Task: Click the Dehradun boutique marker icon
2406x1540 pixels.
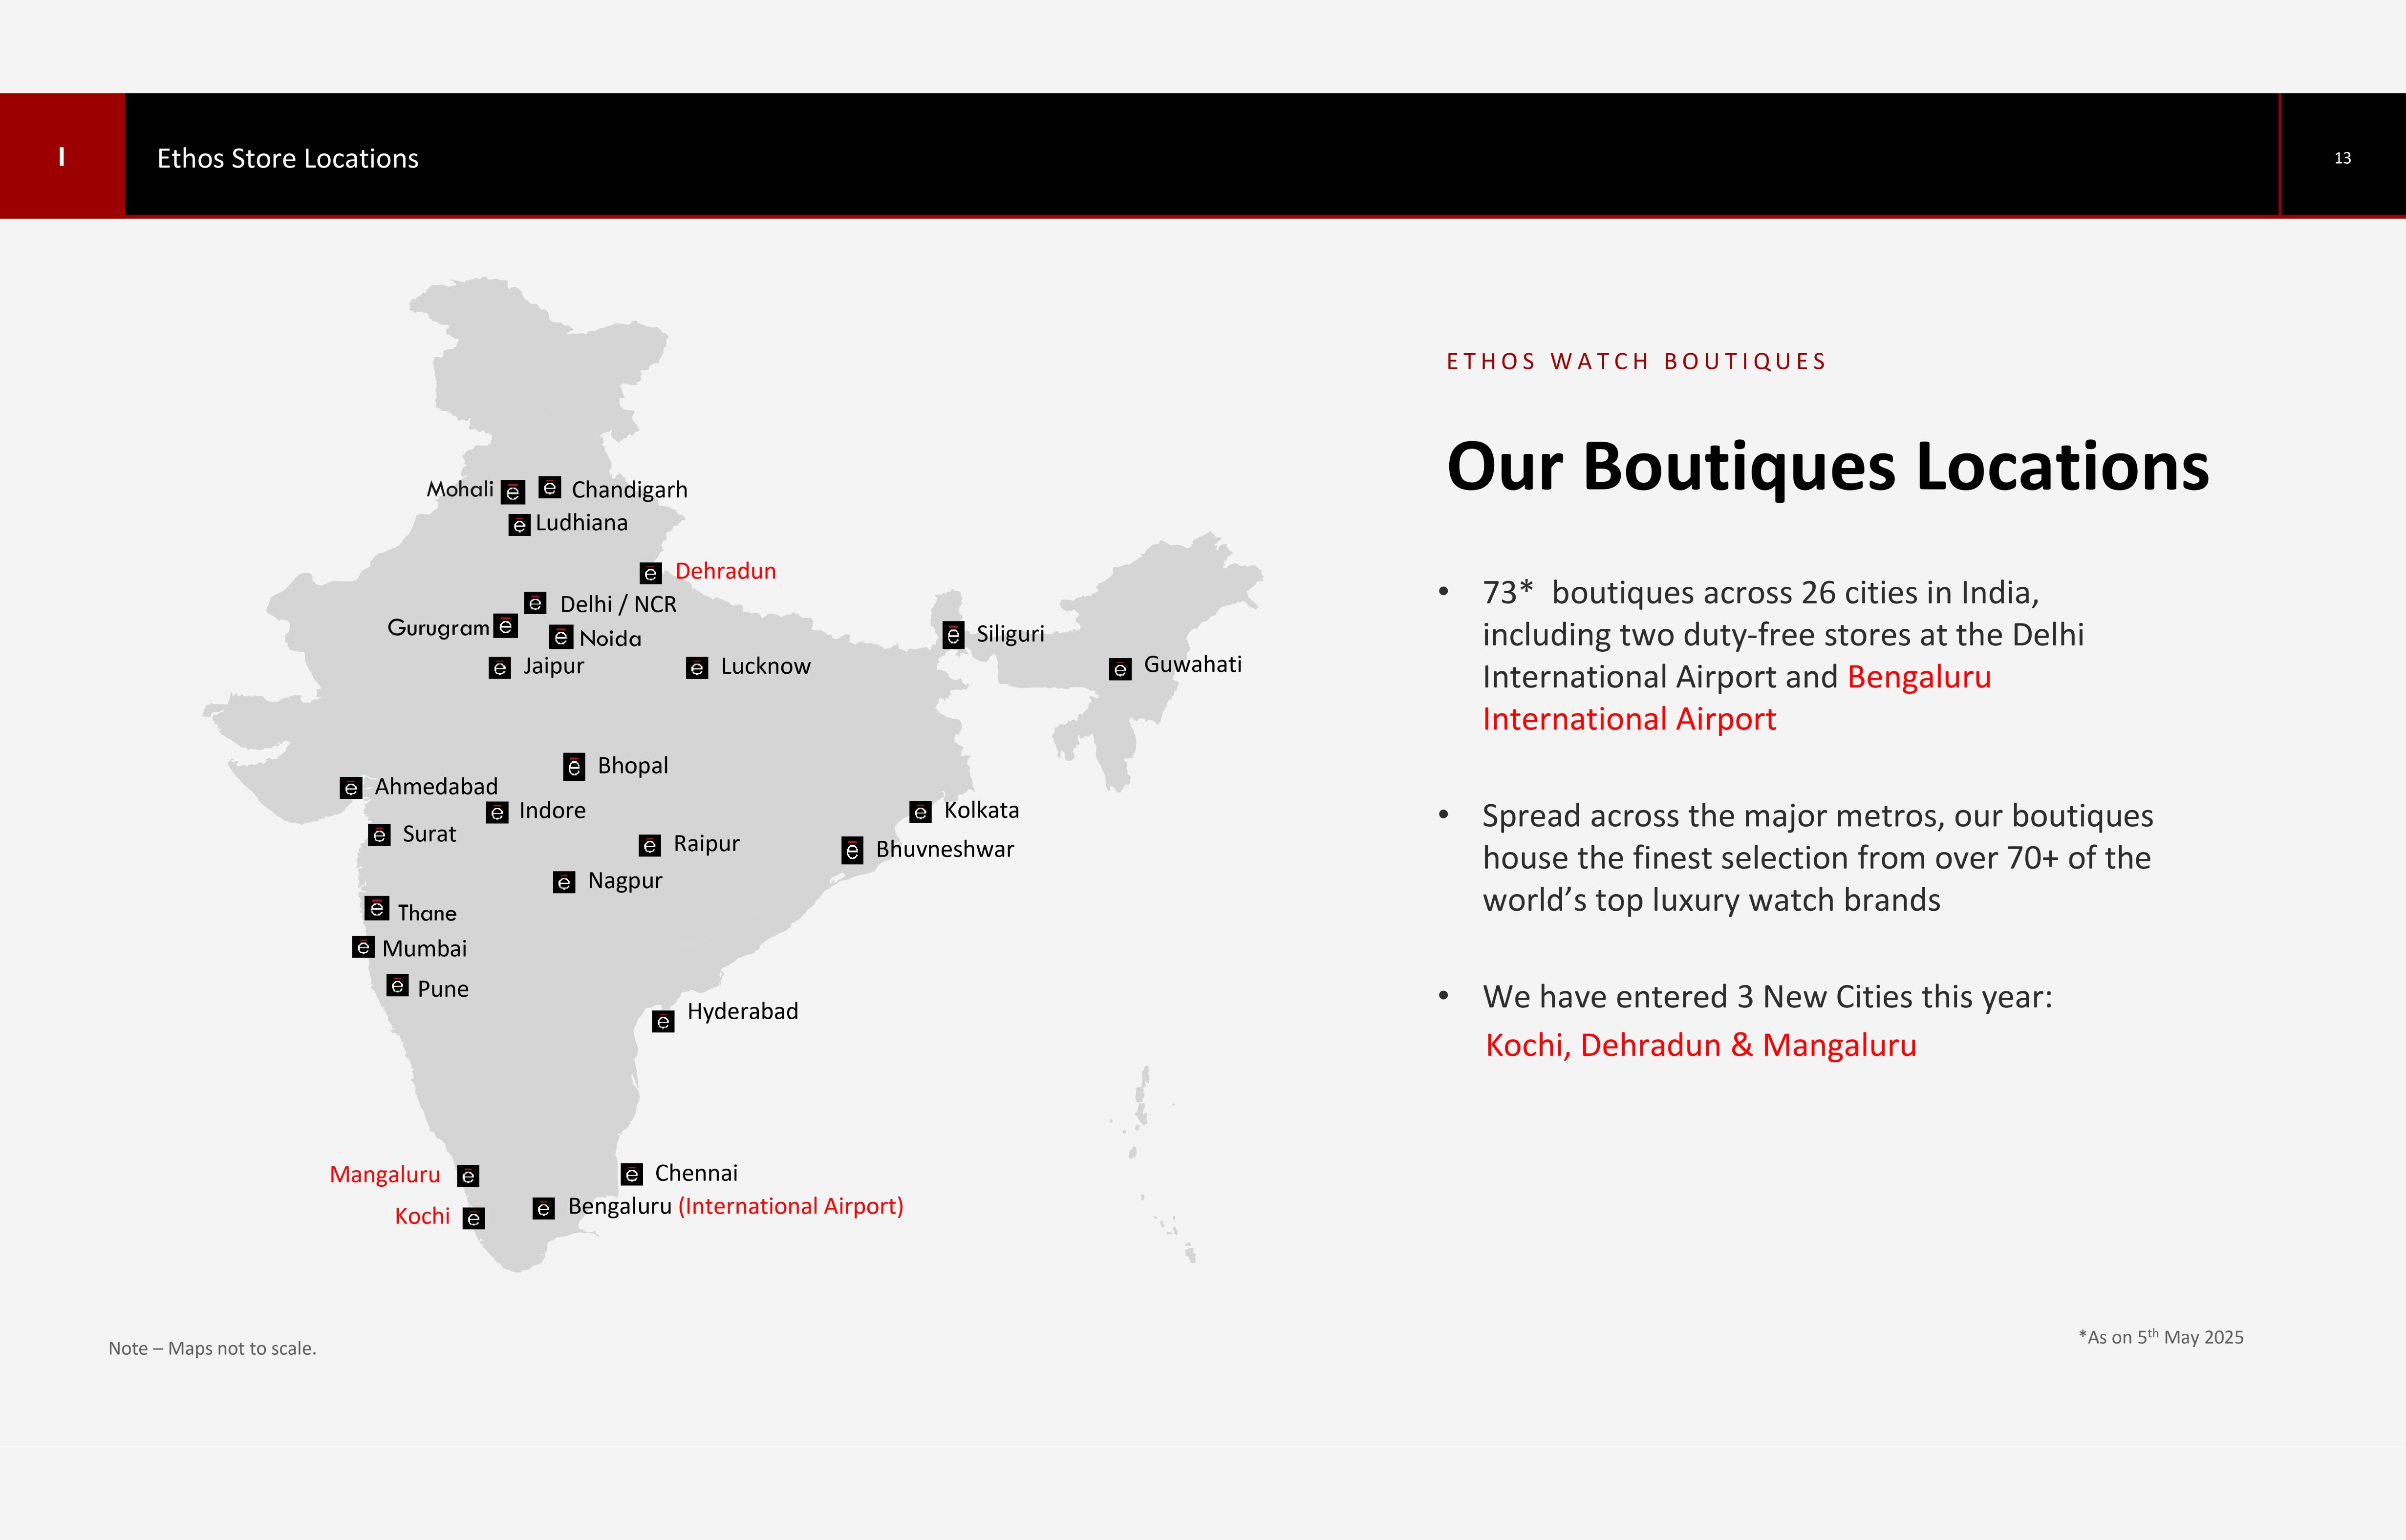Action: coord(651,573)
